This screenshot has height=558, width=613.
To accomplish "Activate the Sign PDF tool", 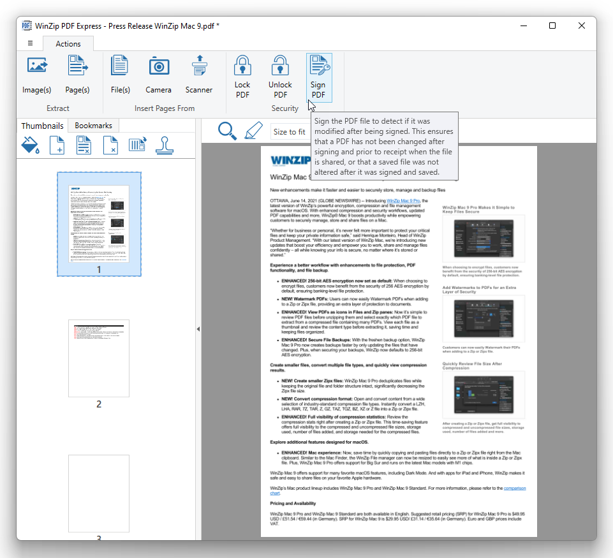I will pyautogui.click(x=318, y=75).
